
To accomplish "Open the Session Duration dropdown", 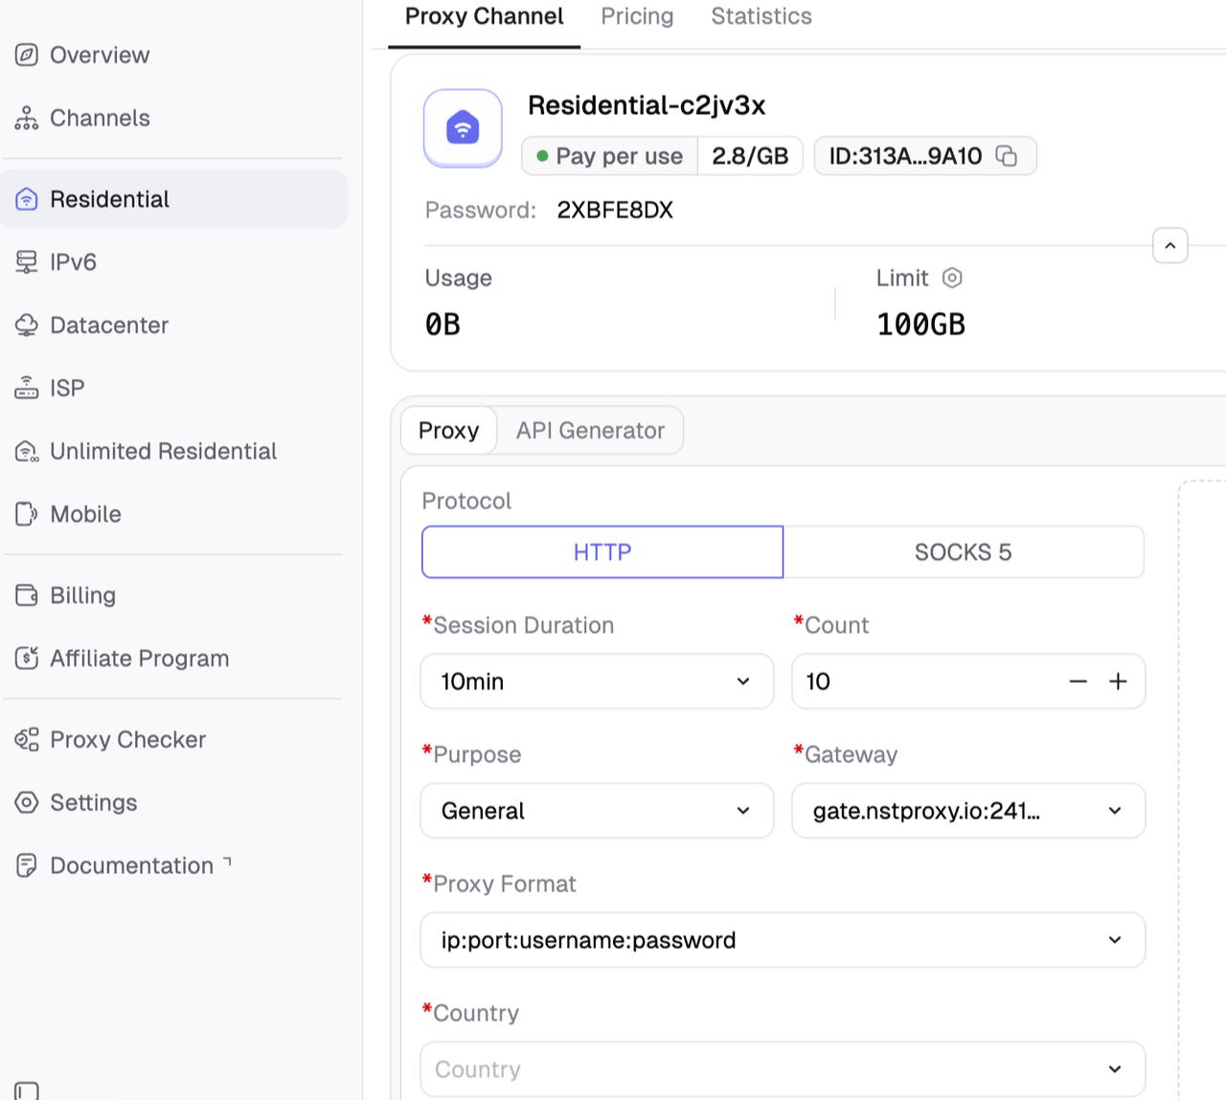I will 597,682.
